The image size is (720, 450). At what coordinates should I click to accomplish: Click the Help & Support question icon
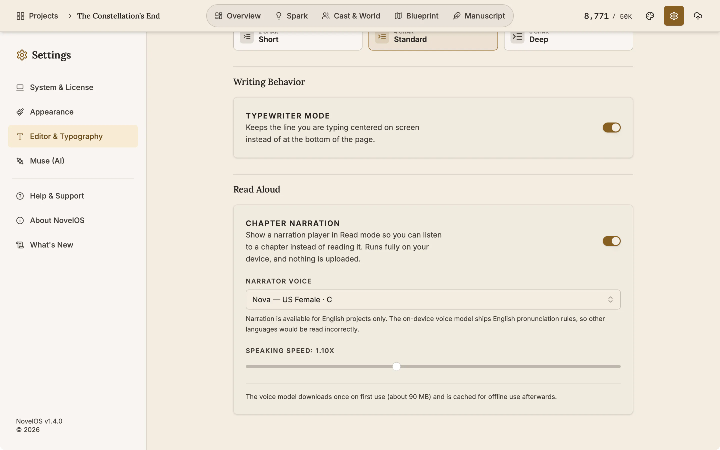pos(20,196)
